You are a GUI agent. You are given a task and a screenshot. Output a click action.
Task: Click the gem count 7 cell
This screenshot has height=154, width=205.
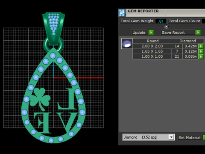(177, 51)
